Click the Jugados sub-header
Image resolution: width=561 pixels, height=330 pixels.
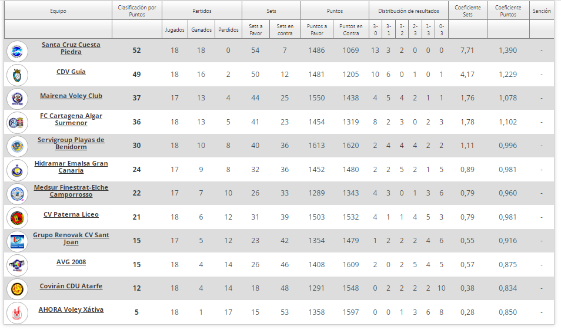pyautogui.click(x=175, y=29)
